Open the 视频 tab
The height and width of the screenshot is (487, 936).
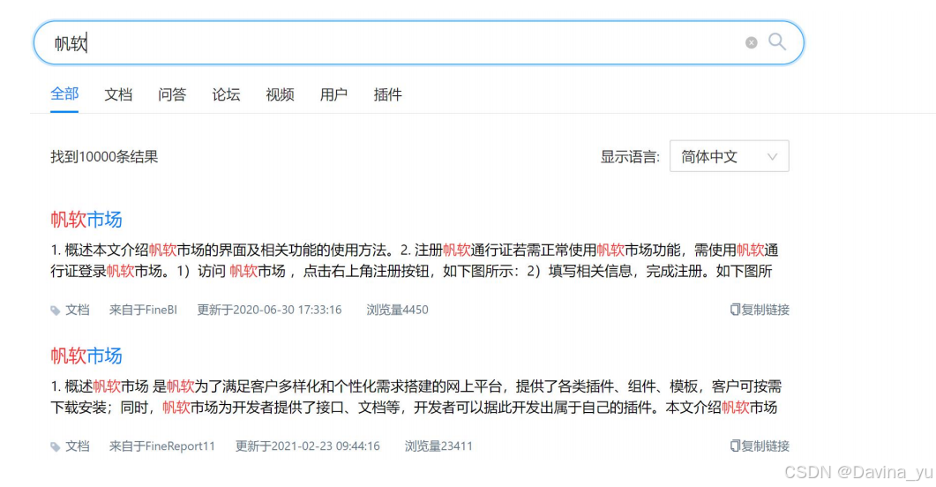pyautogui.click(x=280, y=94)
